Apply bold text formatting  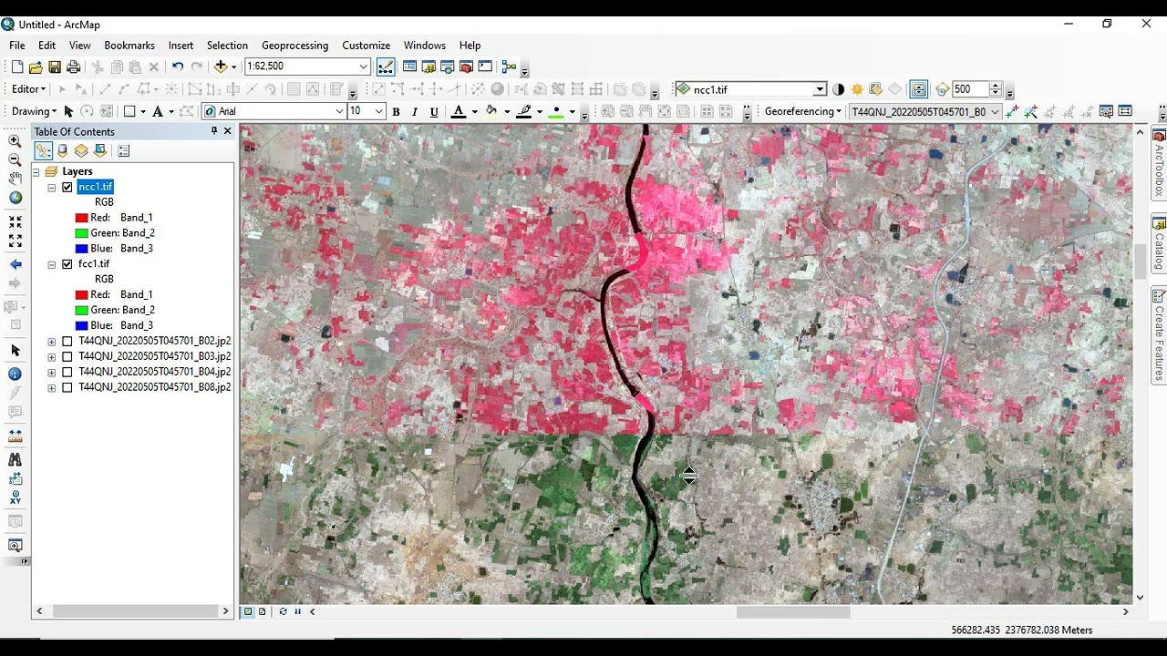tap(396, 112)
